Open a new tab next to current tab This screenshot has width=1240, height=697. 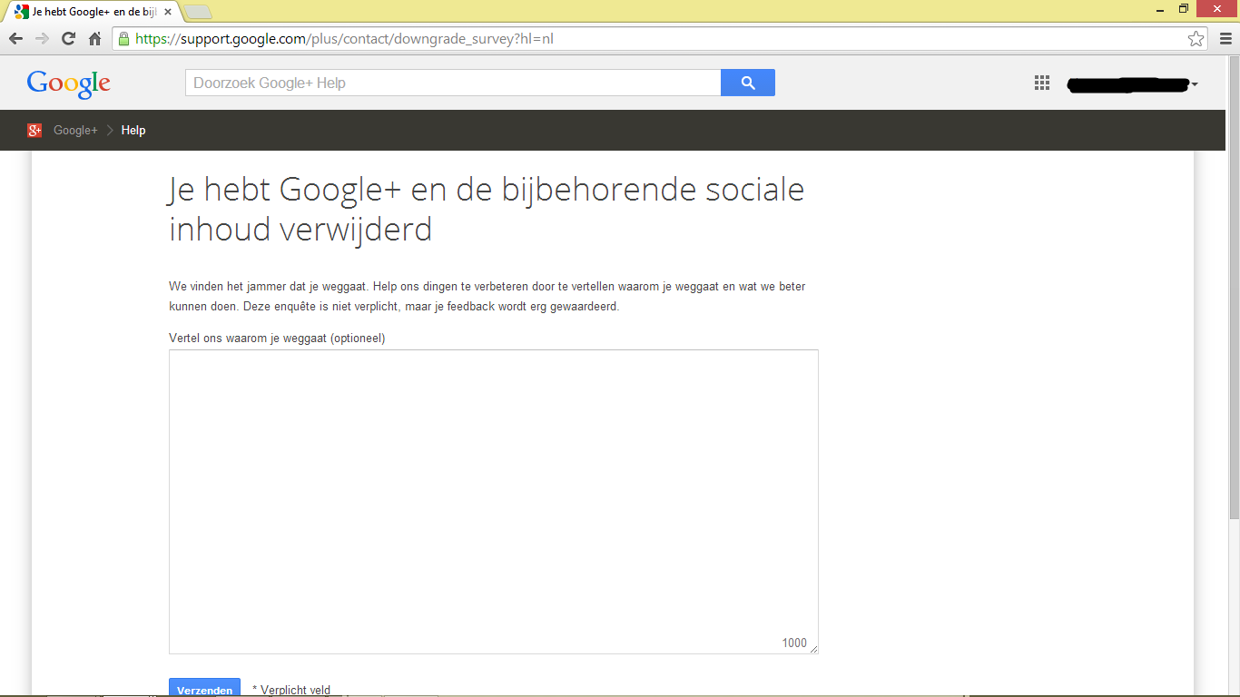point(198,12)
